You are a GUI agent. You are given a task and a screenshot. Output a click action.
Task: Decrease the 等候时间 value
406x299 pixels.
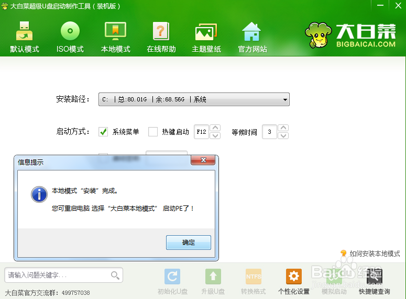283,135
